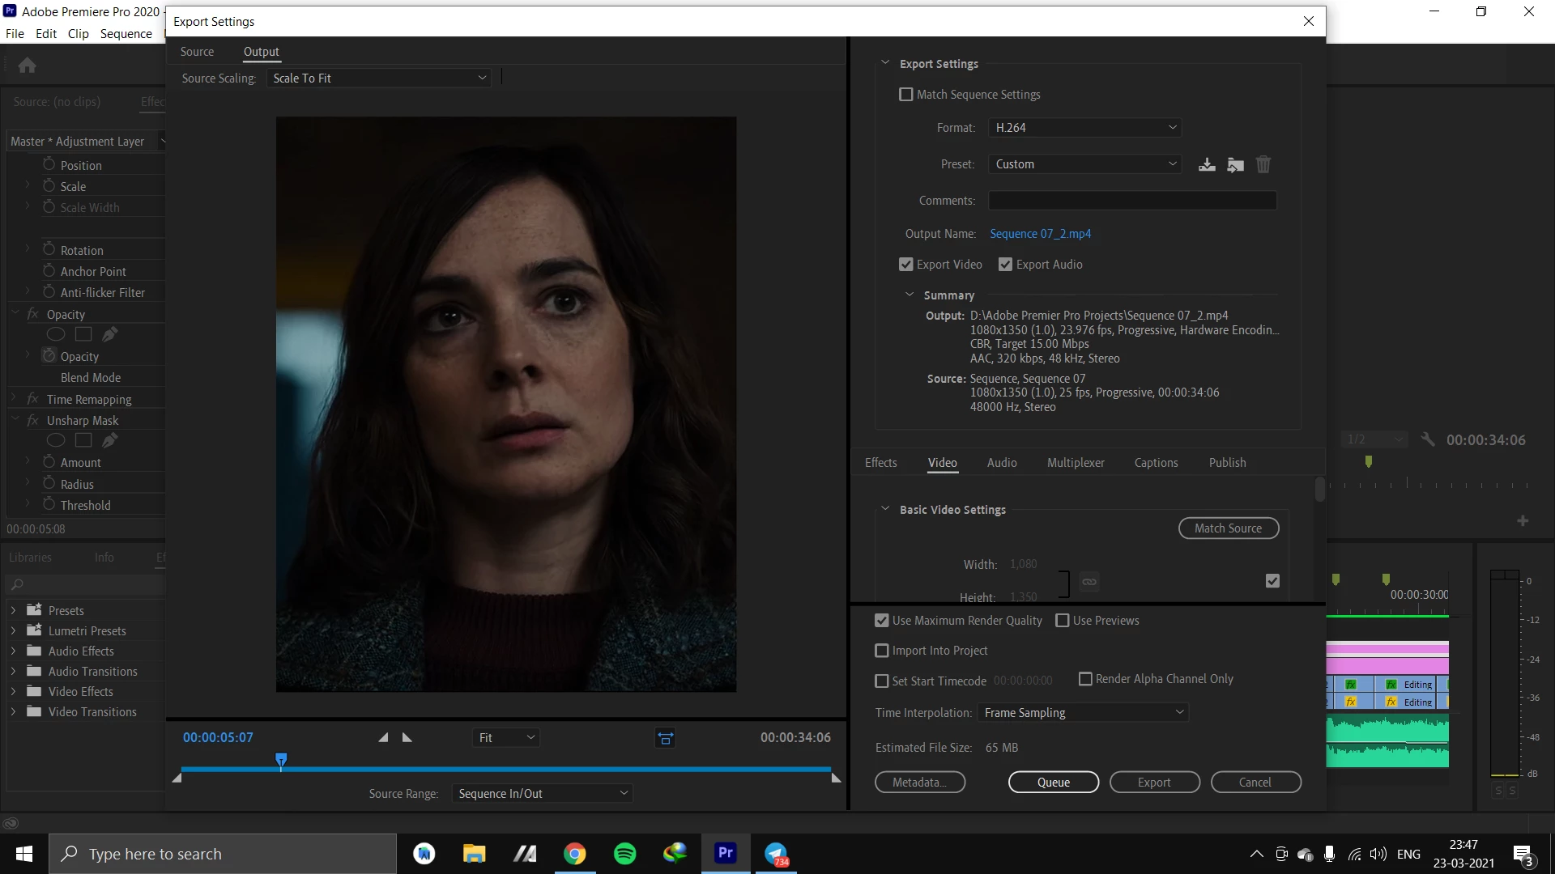Click the Delete Preset trash icon
1555x874 pixels.
[x=1263, y=165]
